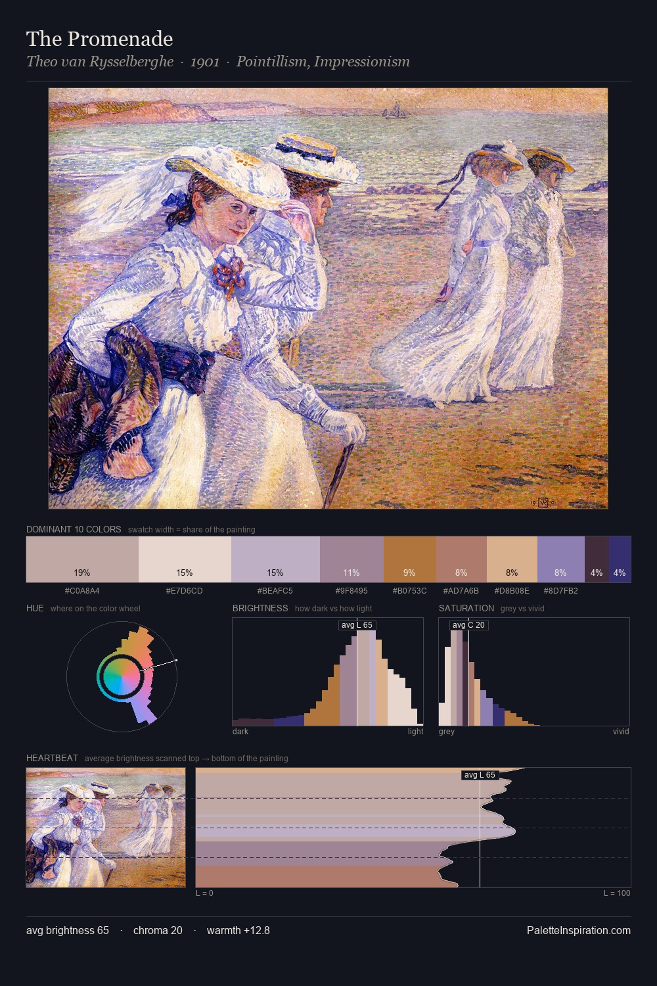Click the "grey" axis label
This screenshot has height=986, width=657.
pyautogui.click(x=447, y=732)
